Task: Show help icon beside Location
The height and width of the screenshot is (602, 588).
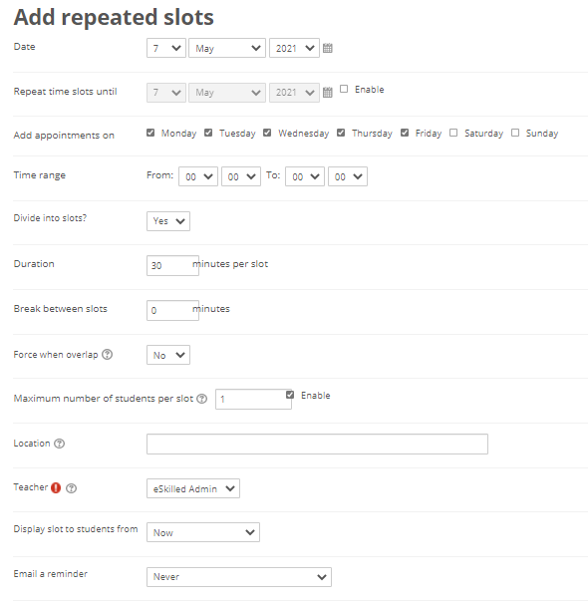Action: tap(59, 444)
